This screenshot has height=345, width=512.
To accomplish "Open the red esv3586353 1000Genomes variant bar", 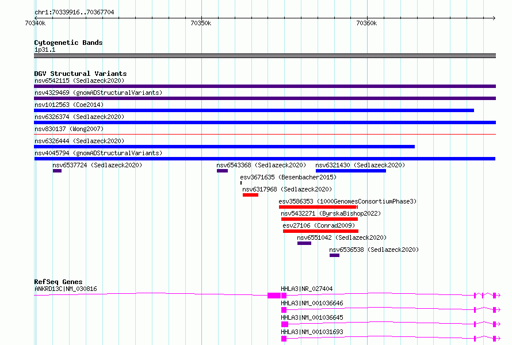I will tap(318, 207).
